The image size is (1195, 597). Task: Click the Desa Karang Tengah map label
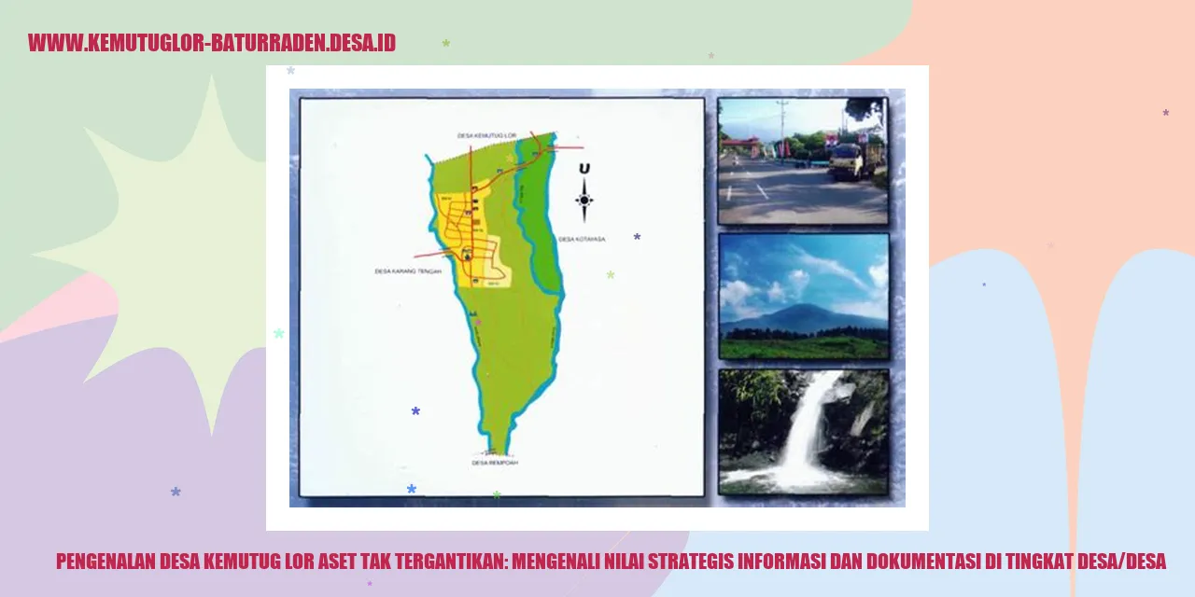pyautogui.click(x=406, y=271)
